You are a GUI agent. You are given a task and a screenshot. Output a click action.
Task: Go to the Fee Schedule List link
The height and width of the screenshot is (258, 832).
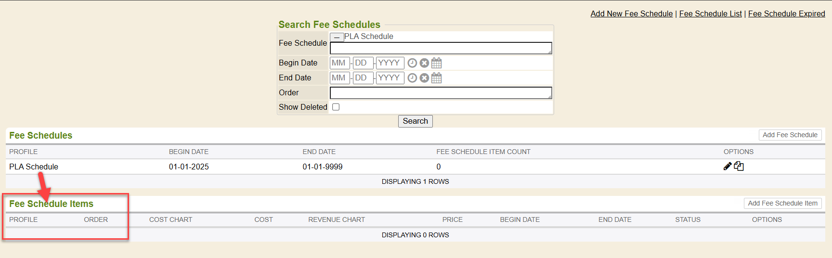tap(710, 13)
